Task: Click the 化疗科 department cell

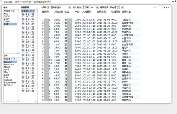Action: 125,54
